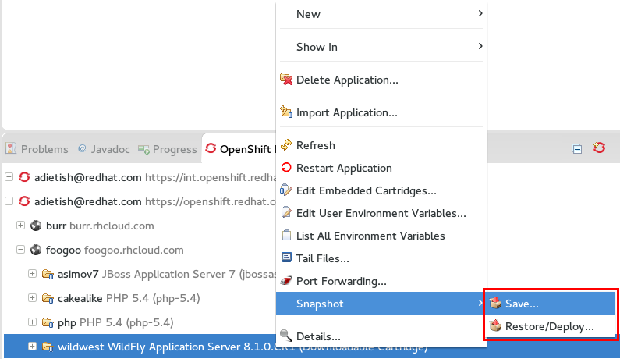Expand the php application node

[x=33, y=322]
